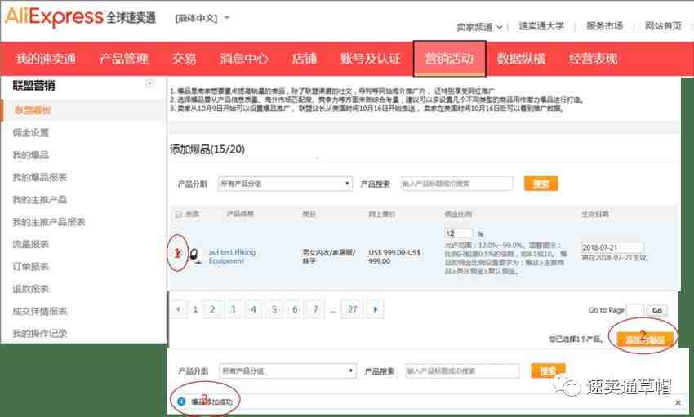Open 流量报表 in the sidebar

[x=30, y=244]
